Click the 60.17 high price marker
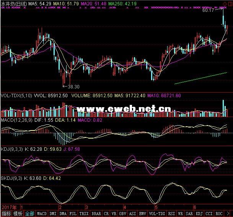The image size is (233, 217). click(208, 10)
